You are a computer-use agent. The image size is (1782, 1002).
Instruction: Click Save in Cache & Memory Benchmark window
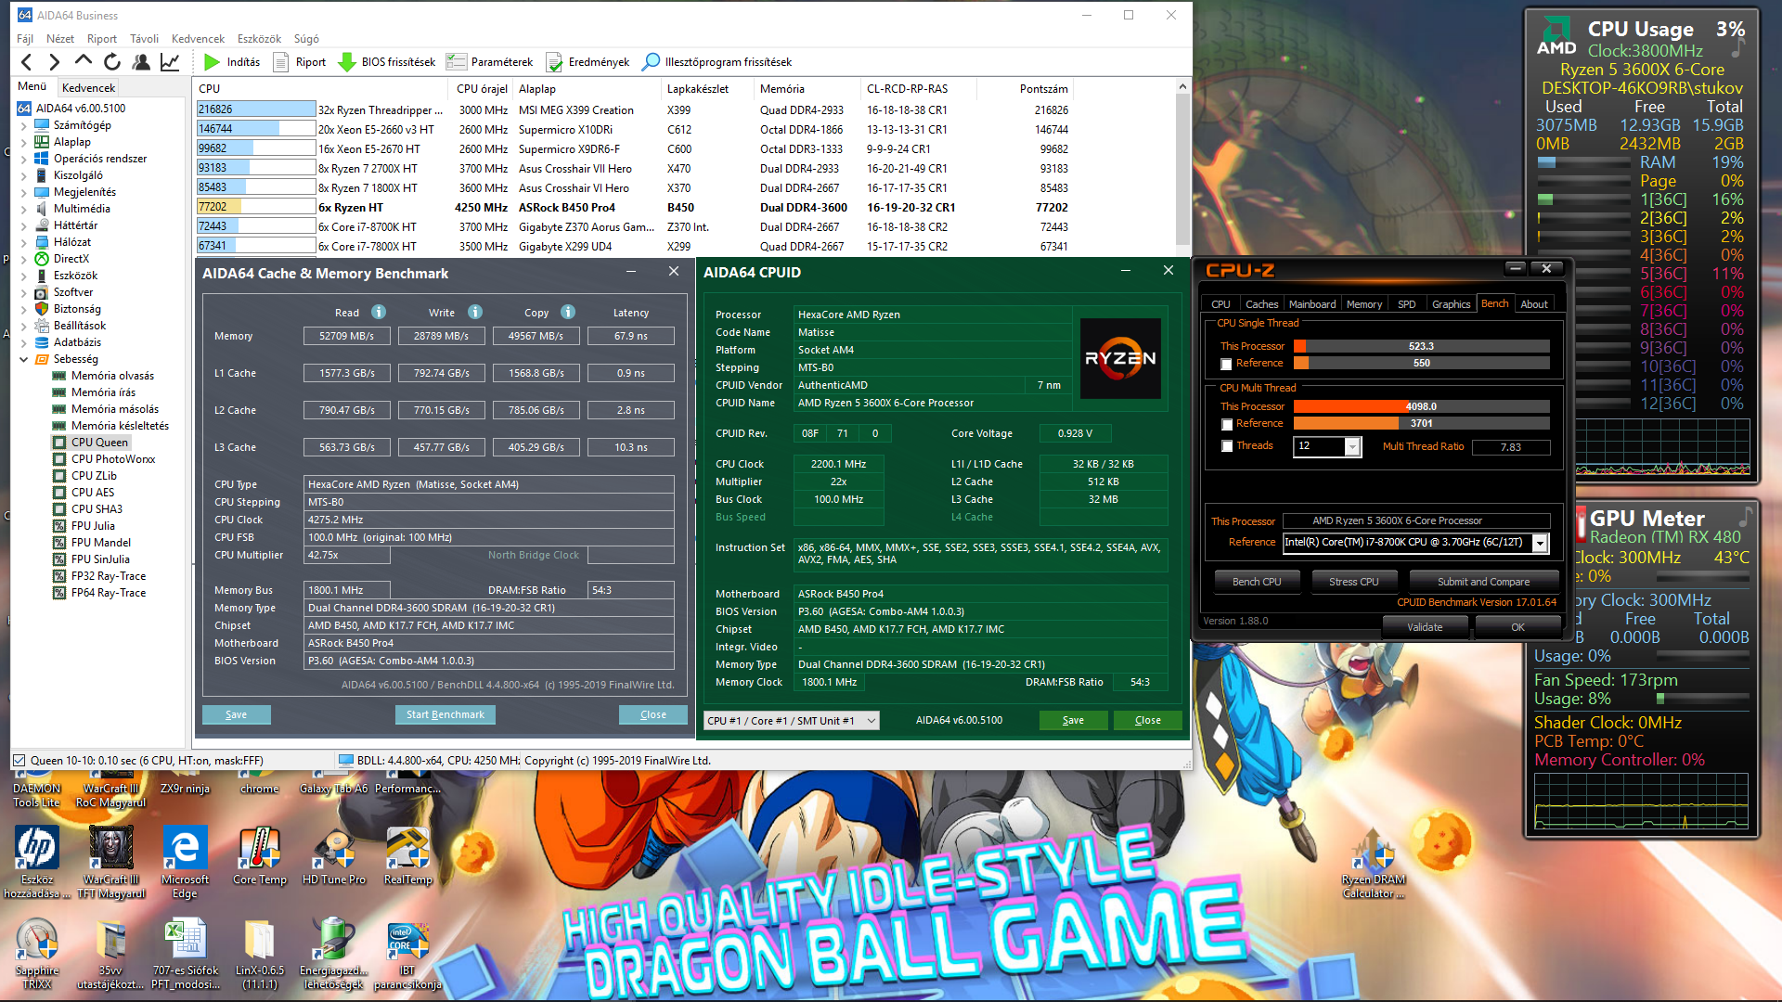pos(236,714)
